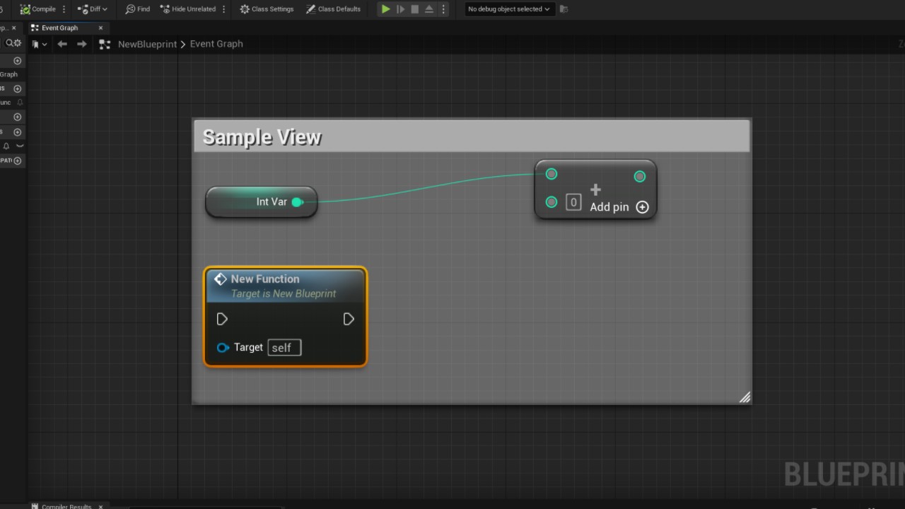
Task: Click the advance single frame button
Action: (400, 9)
